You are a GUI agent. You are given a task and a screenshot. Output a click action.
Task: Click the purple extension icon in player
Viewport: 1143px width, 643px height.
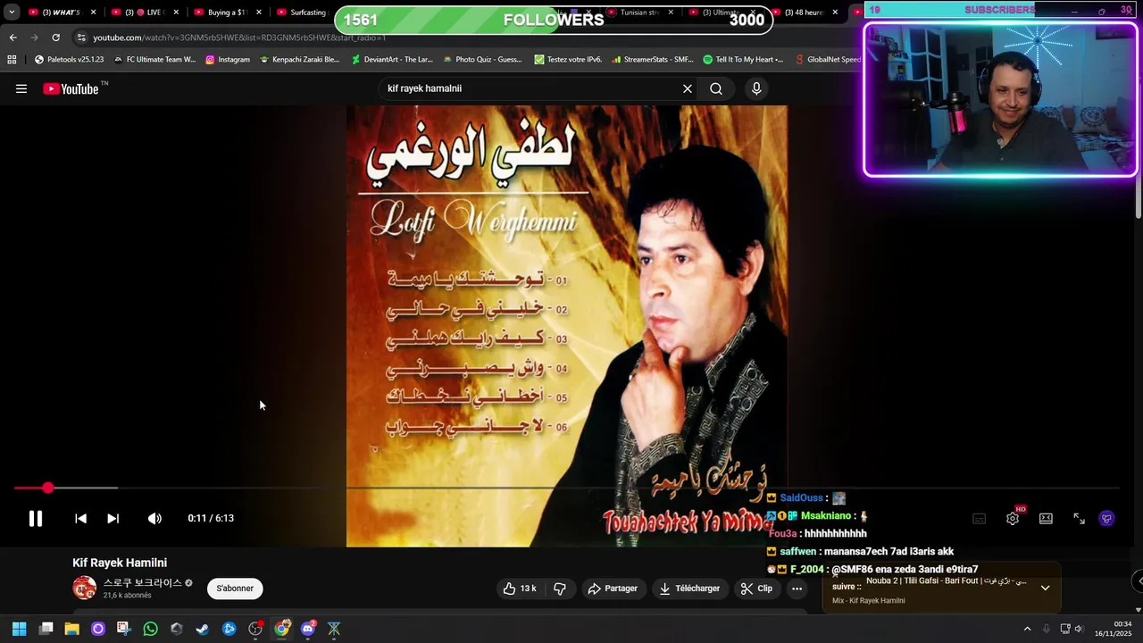click(1106, 518)
